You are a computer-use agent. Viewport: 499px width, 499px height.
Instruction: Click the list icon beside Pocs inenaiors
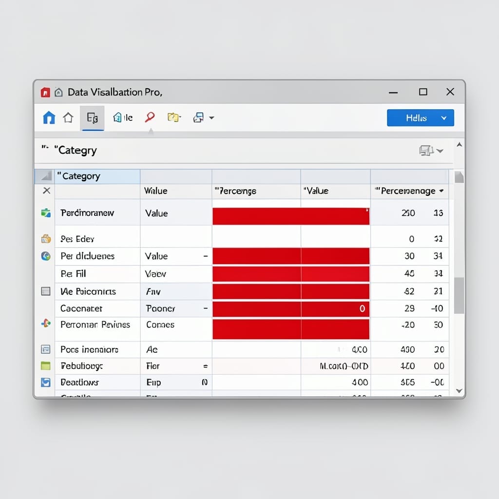46,349
